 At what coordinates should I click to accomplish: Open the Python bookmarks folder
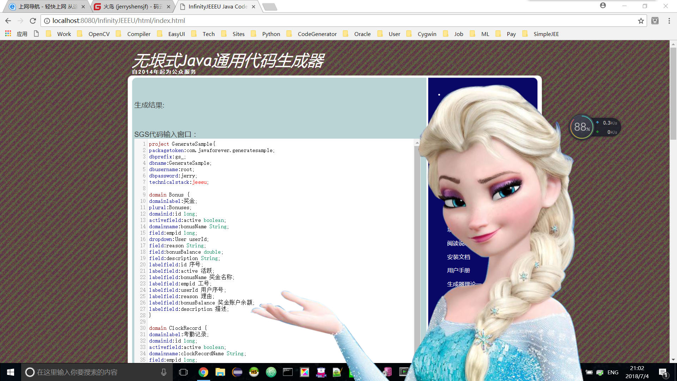tap(271, 34)
